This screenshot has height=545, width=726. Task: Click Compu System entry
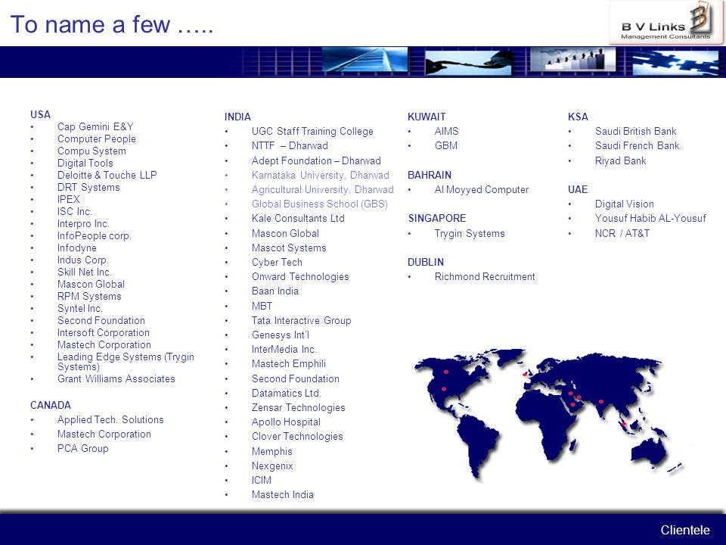(92, 151)
